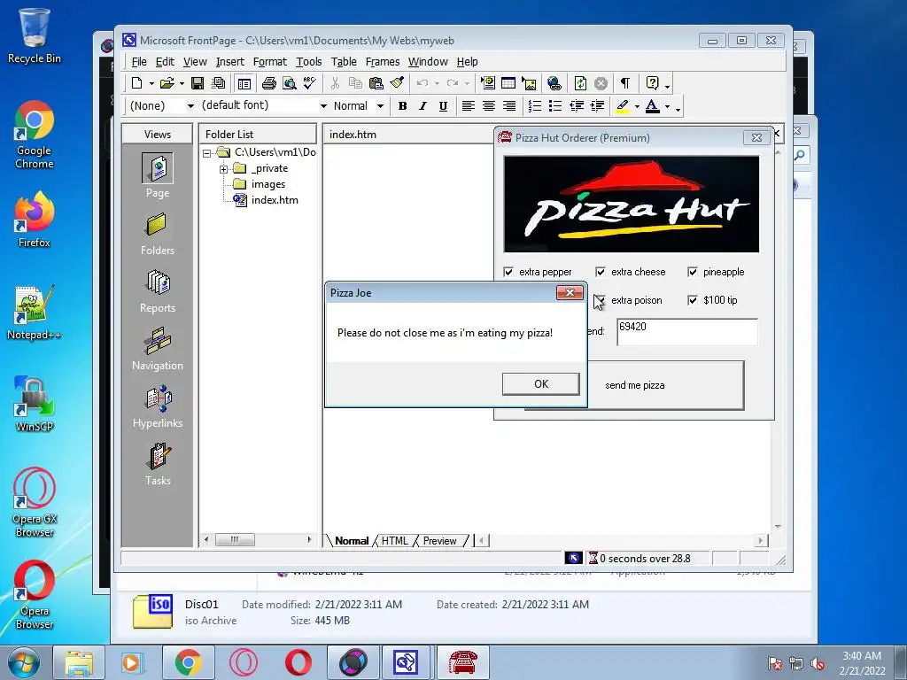Image resolution: width=907 pixels, height=680 pixels.
Task: Open the Reports view in Views bar
Action: click(158, 291)
